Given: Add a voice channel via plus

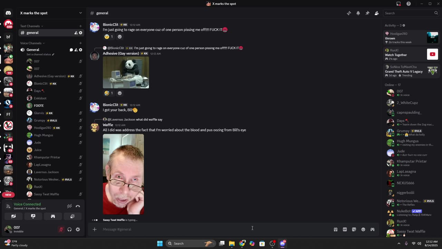Looking at the screenshot, I should coord(80,43).
